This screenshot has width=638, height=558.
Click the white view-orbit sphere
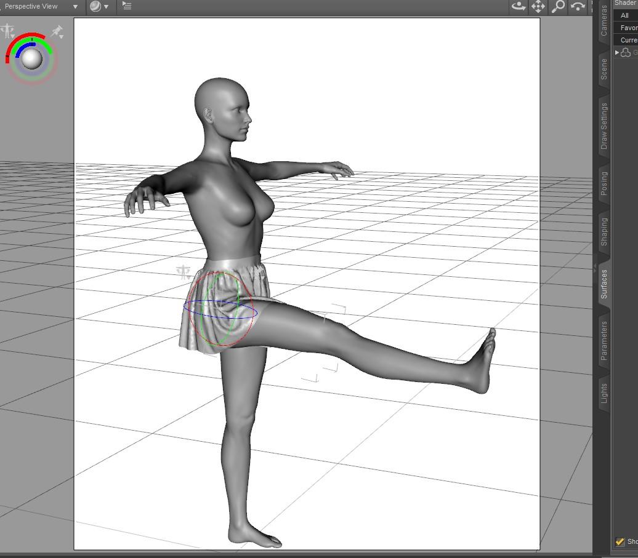pyautogui.click(x=31, y=58)
